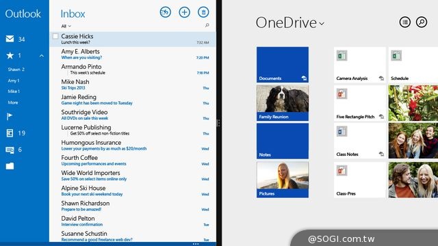Open Susanne Schustin email

coord(133,236)
